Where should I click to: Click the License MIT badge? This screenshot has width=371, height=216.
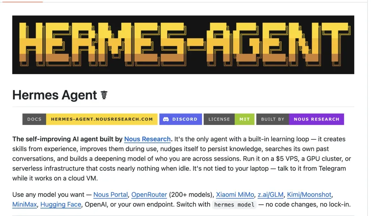[229, 119]
